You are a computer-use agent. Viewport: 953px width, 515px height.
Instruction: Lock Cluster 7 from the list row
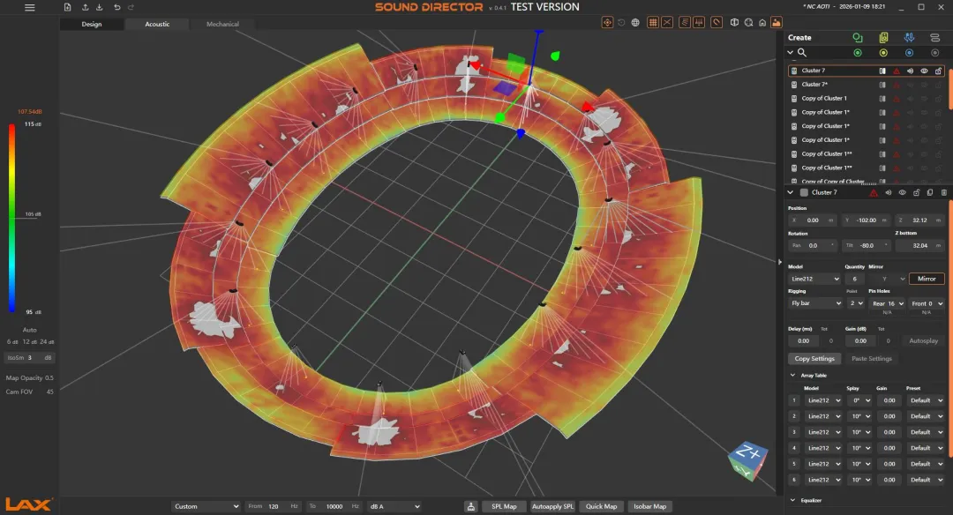tap(938, 71)
